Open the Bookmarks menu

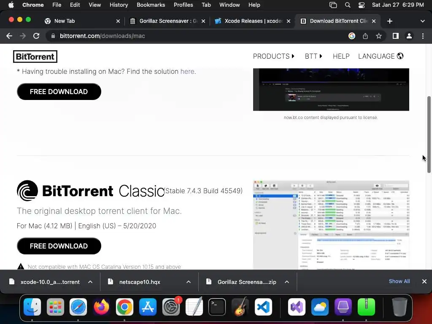pos(151,5)
